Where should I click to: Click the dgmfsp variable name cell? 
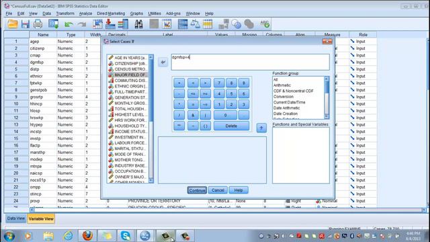(43, 63)
